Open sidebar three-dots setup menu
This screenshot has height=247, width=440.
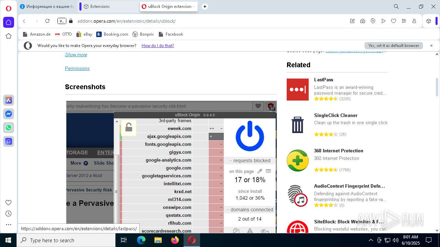[9, 225]
